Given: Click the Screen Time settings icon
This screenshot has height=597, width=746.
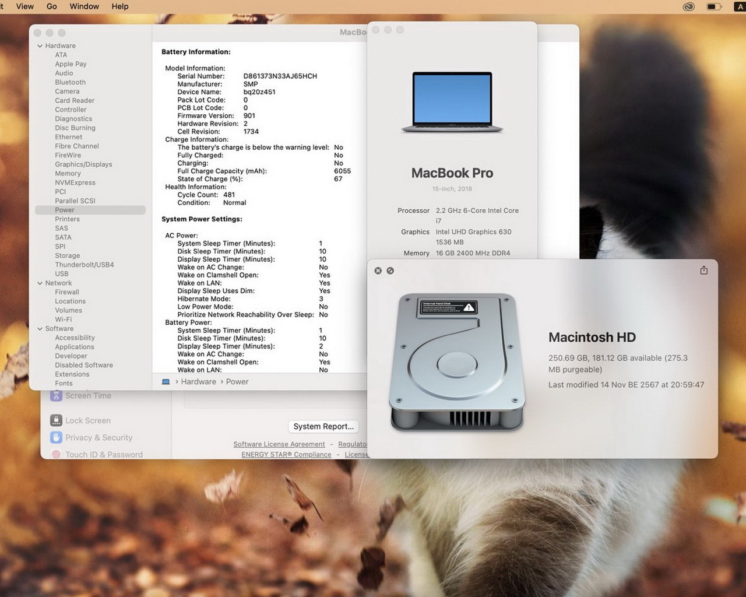Looking at the screenshot, I should 56,395.
